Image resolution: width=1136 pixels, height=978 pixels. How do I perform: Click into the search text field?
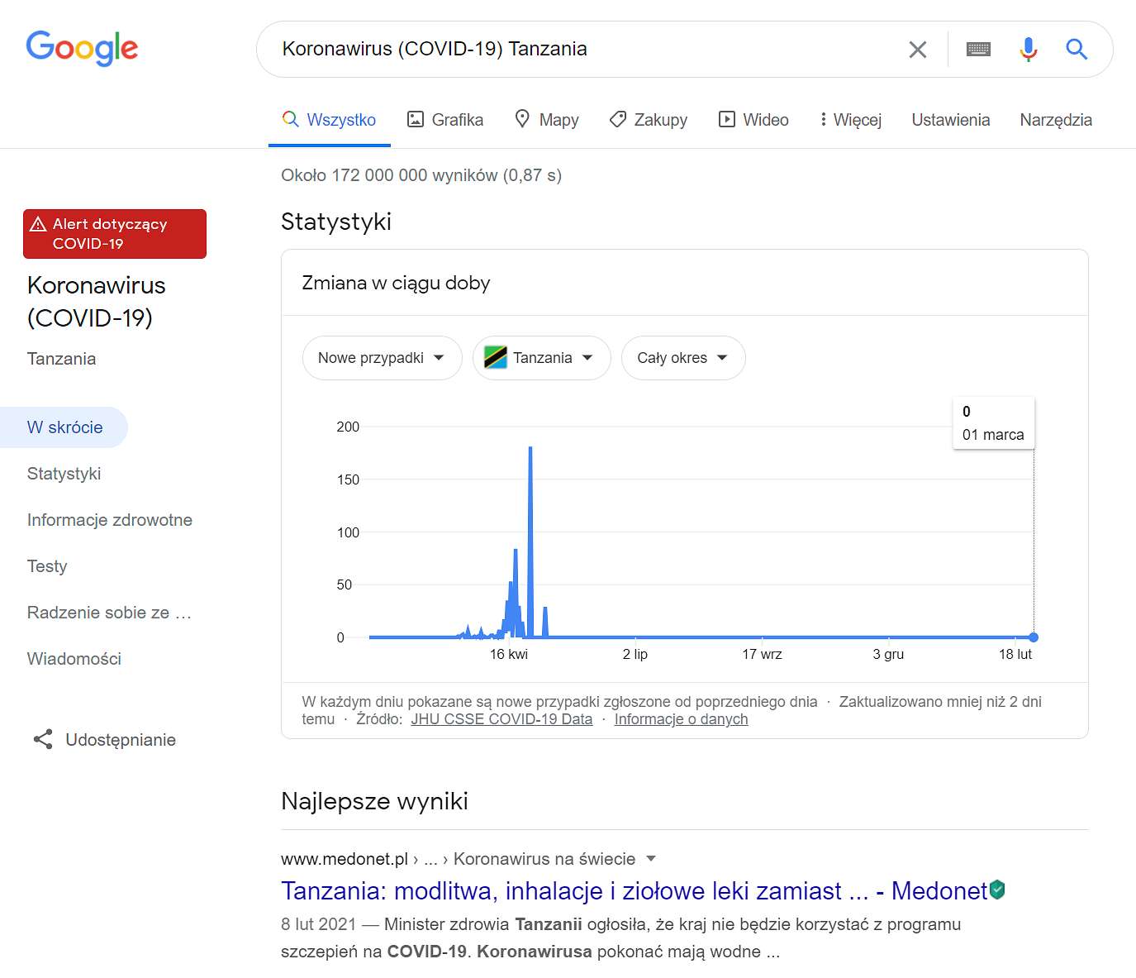(x=587, y=50)
